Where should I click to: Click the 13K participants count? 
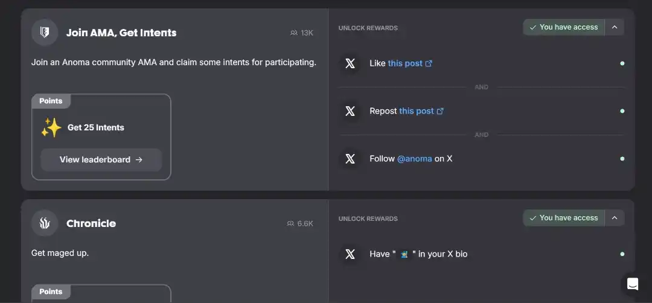tap(302, 33)
